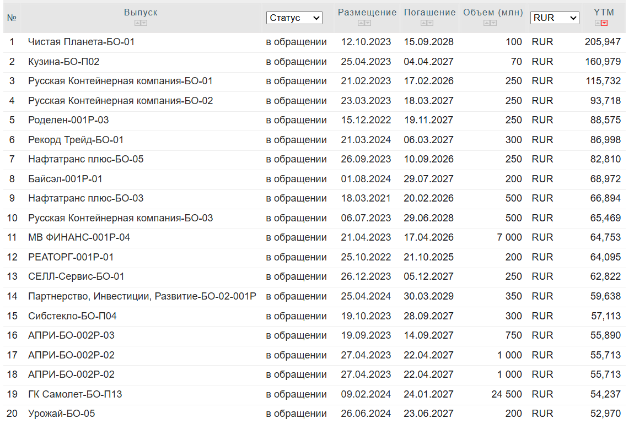
Task: Click the Погашение column header text
Action: (430, 13)
